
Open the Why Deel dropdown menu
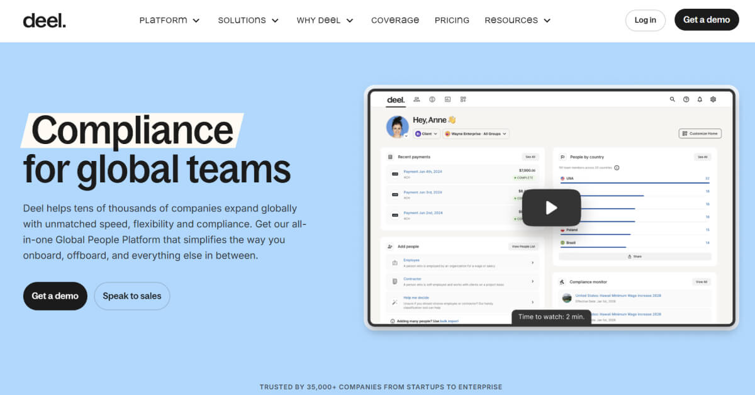(x=325, y=20)
